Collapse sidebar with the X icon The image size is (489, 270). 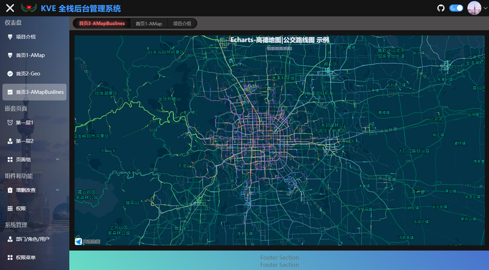(x=10, y=8)
